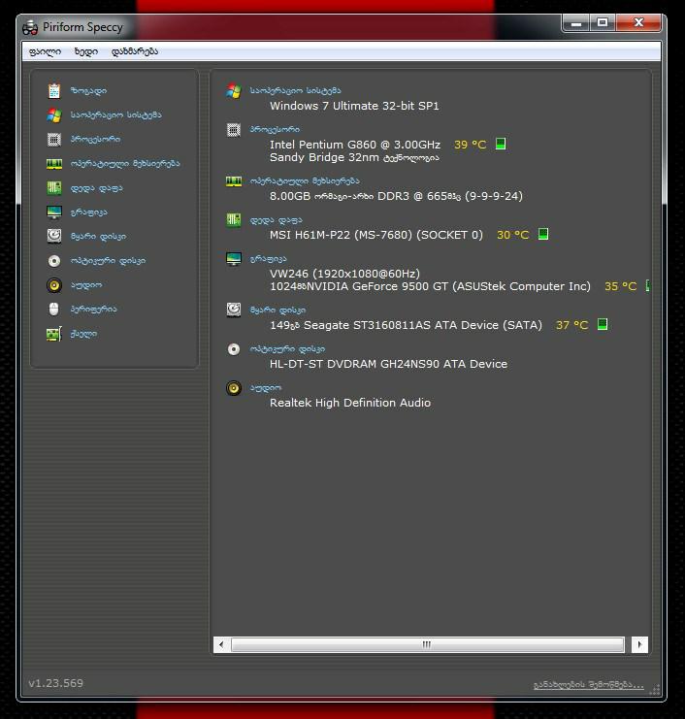Click the check for updates link at bottom right
The height and width of the screenshot is (719, 685).
tap(589, 685)
